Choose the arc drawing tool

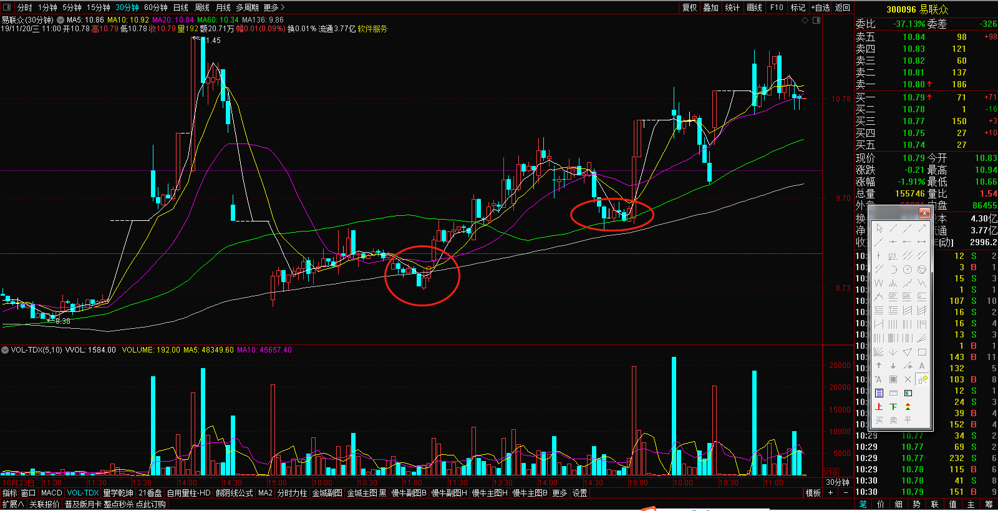(x=893, y=270)
